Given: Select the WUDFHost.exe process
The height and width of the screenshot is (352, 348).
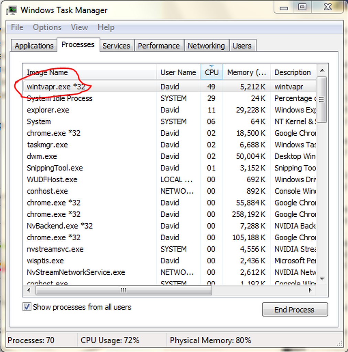Looking at the screenshot, I should [x=170, y=179].
